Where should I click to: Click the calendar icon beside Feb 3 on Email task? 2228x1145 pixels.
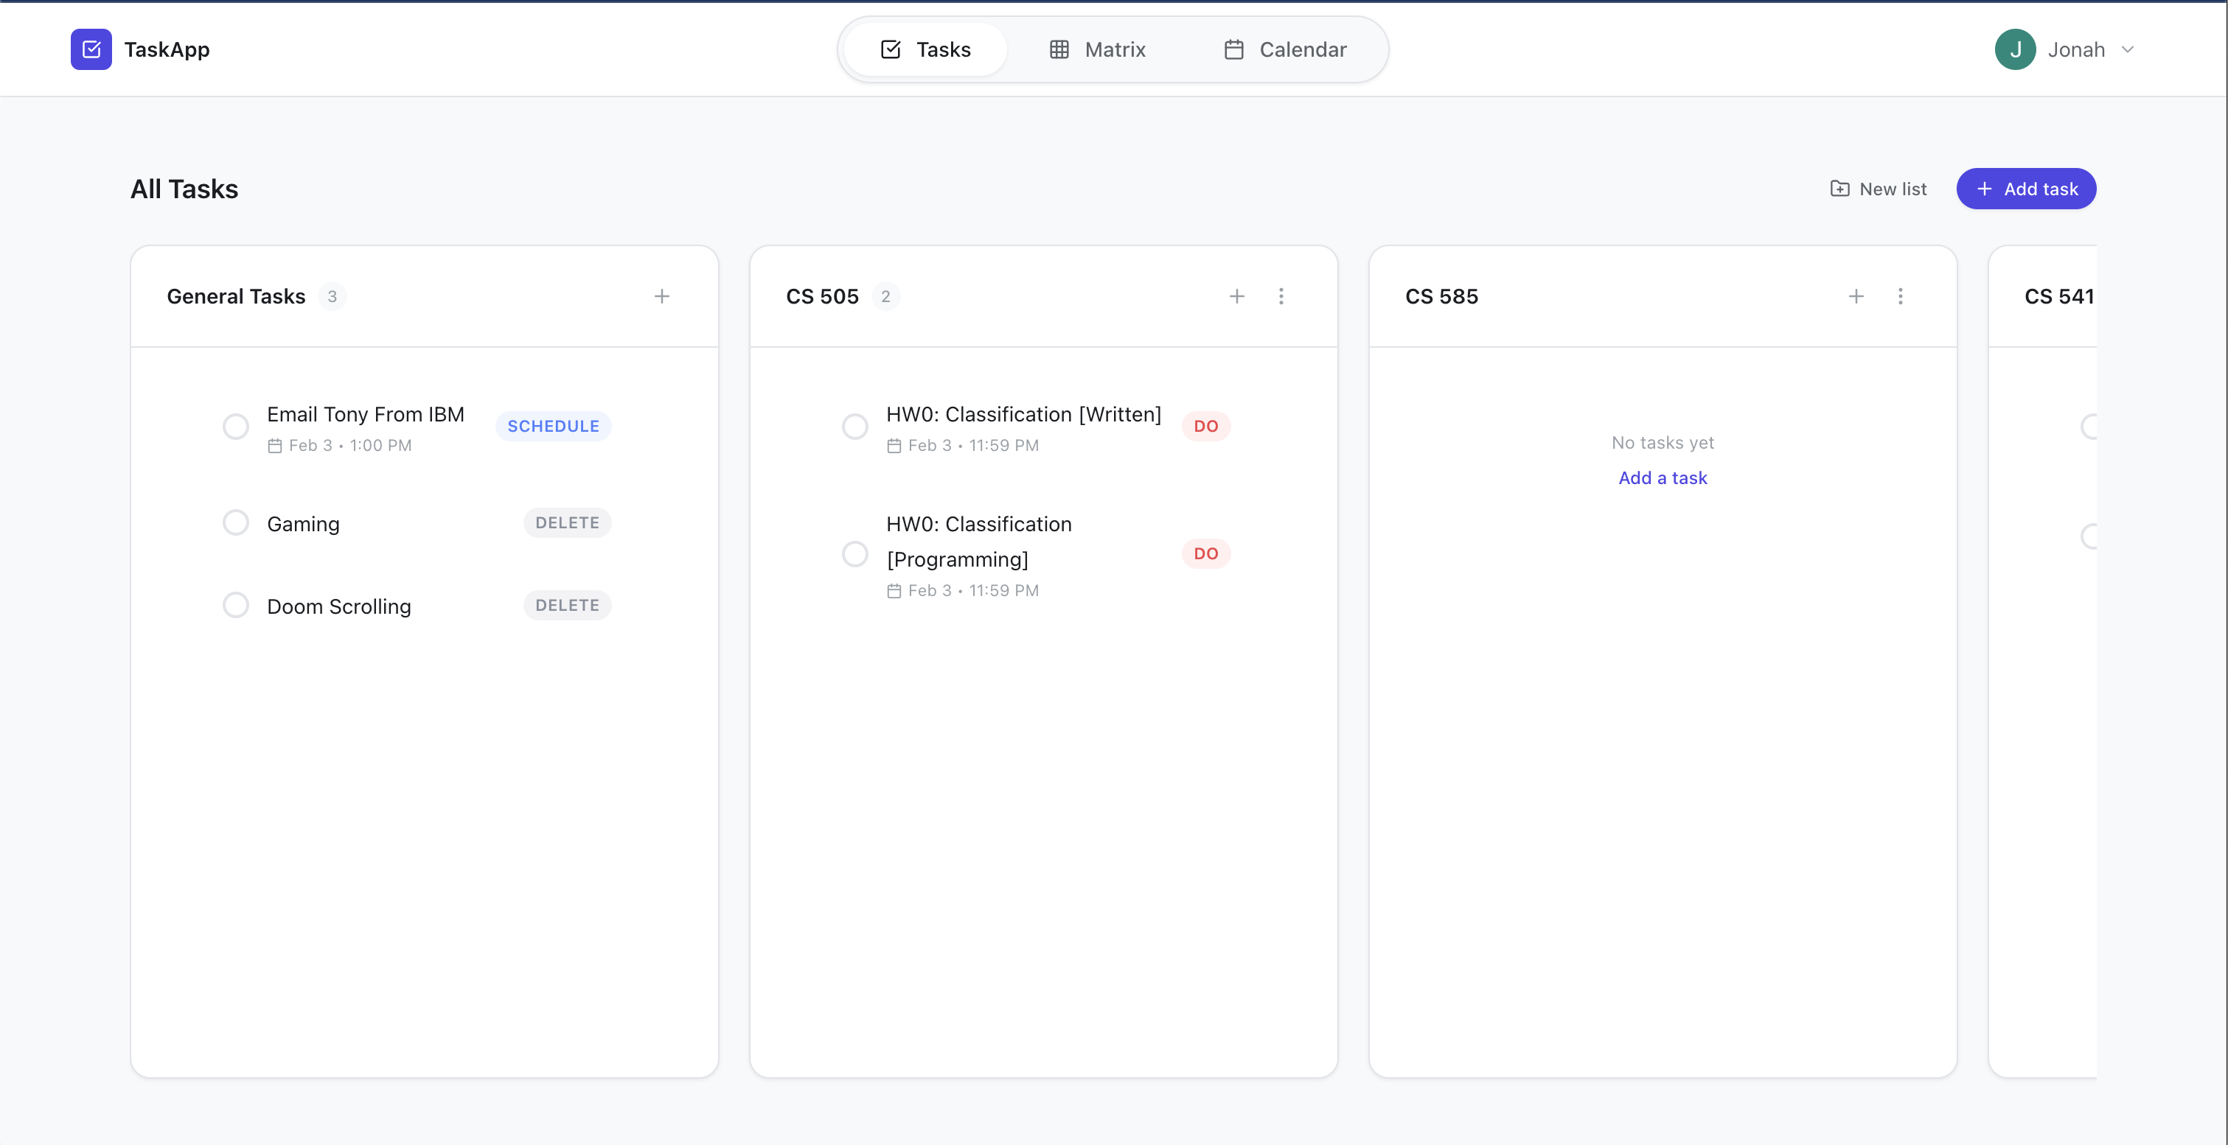pyautogui.click(x=275, y=445)
